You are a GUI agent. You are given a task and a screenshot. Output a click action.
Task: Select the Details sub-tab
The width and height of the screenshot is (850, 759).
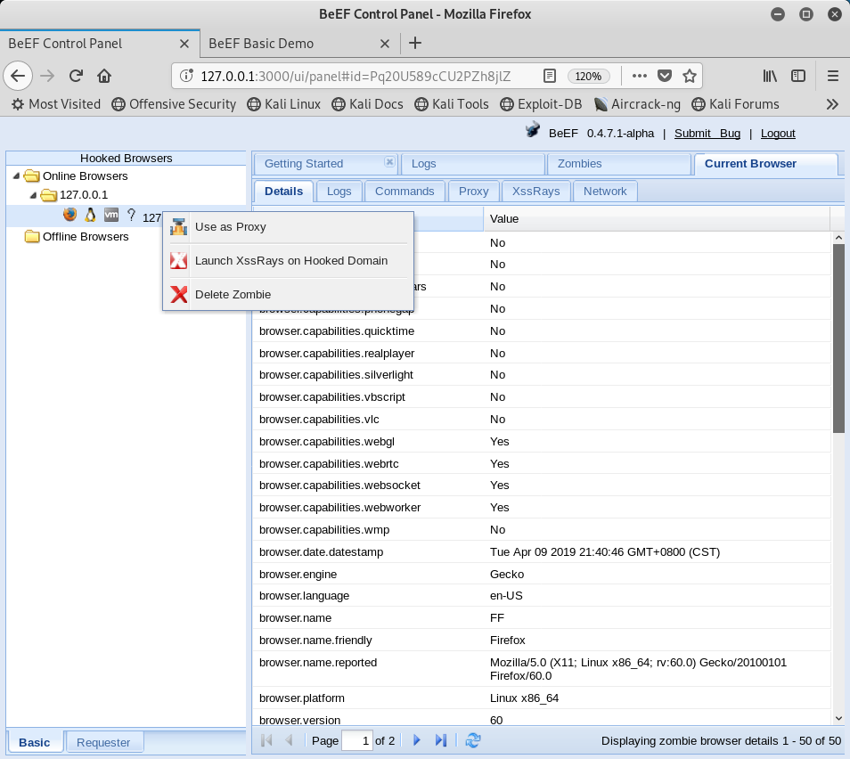pyautogui.click(x=283, y=192)
